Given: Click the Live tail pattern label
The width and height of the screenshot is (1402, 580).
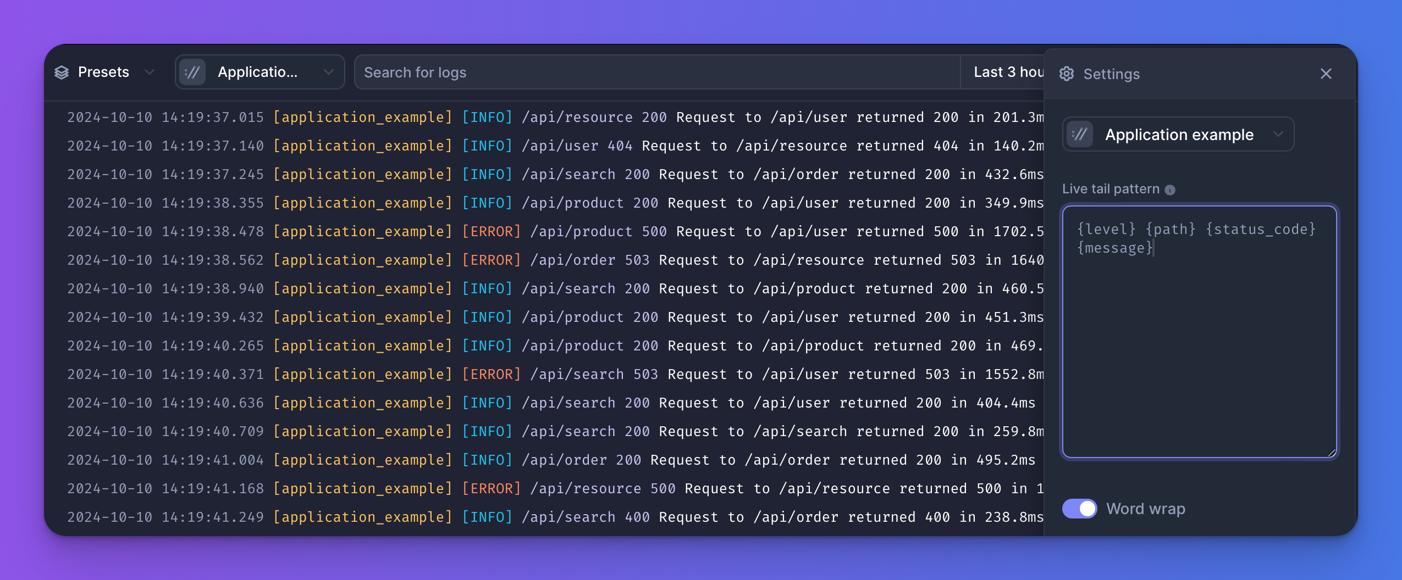Looking at the screenshot, I should 1111,189.
